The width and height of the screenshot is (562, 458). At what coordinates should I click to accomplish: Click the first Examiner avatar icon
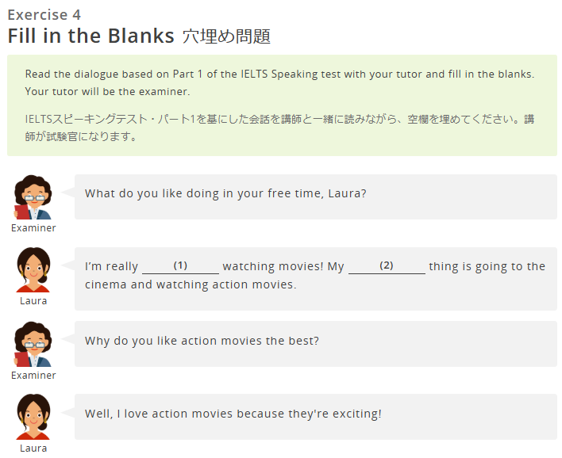tap(33, 197)
